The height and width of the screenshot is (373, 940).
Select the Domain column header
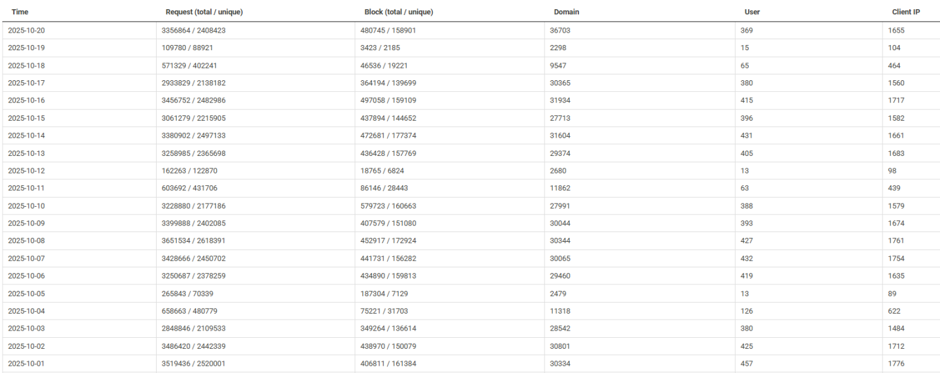(x=566, y=12)
